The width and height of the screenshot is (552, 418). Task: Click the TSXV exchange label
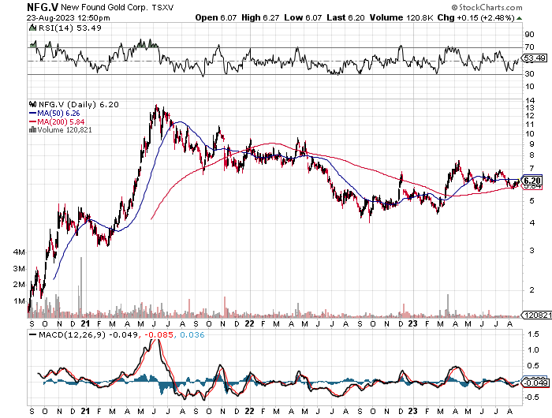point(162,7)
